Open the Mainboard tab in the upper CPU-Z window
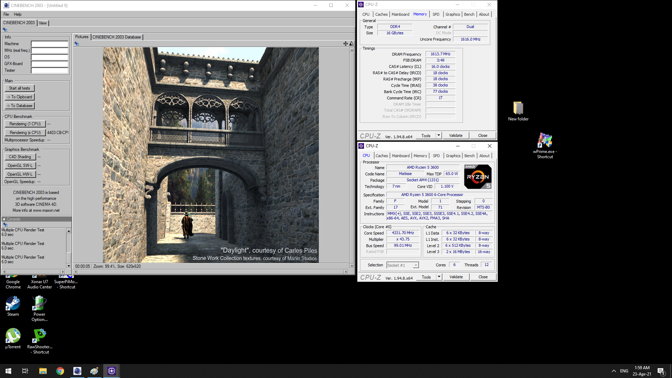Screen dimensions: 672x378 pyautogui.click(x=400, y=14)
